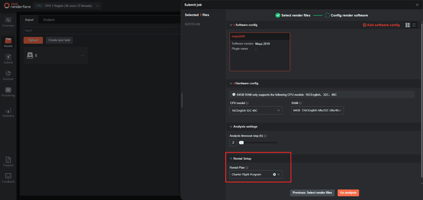Clear the Charter Flight Program selection
The image size is (423, 200).
tap(274, 175)
